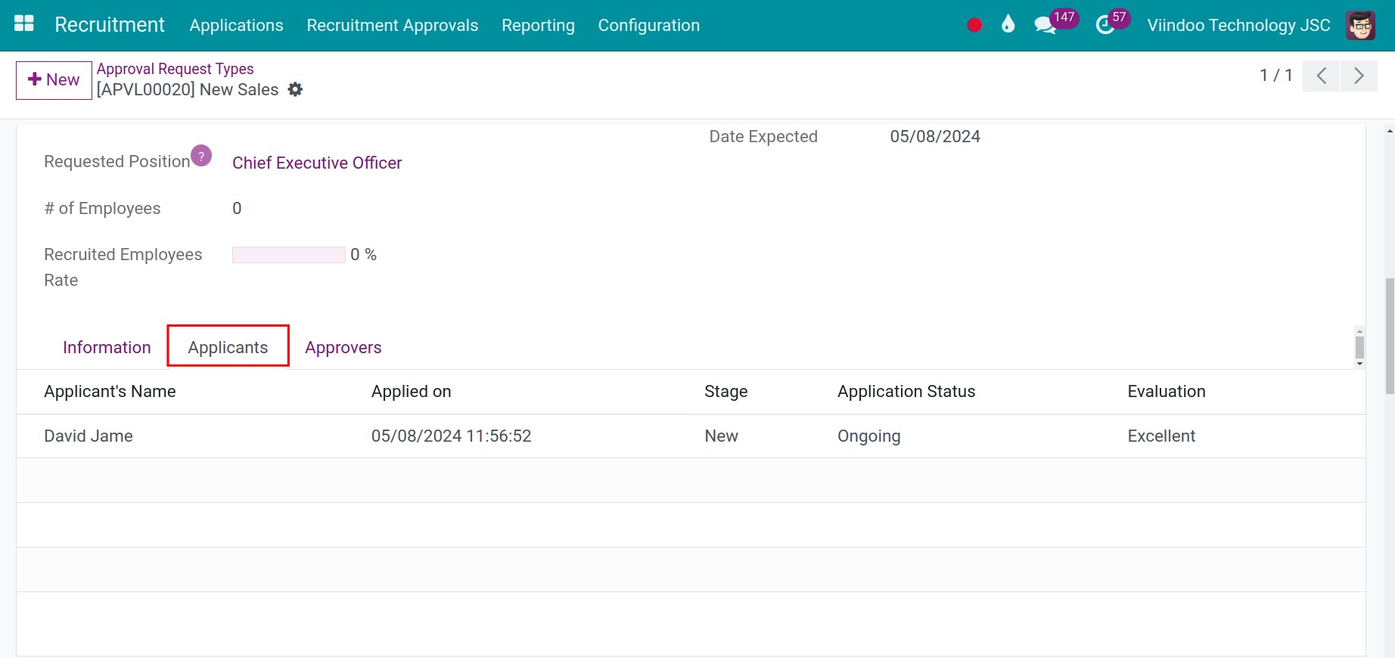Click the New stage cell for David Jame

click(721, 436)
